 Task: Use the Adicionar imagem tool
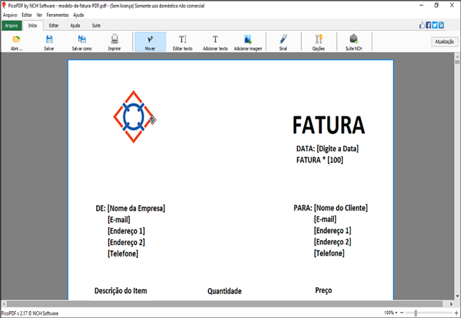click(x=248, y=42)
